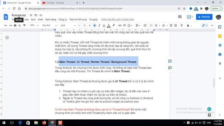This screenshot has height=126, width=224.
Task: Click the Undo icon in toolbar
Action: pos(6,26)
